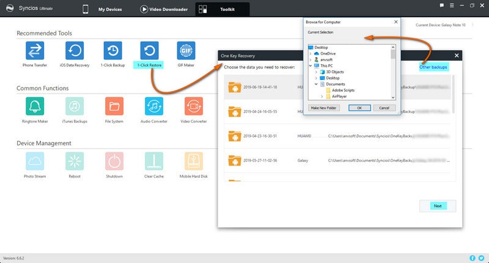Launch the Audio Converter
489x263 pixels.
pyautogui.click(x=154, y=106)
